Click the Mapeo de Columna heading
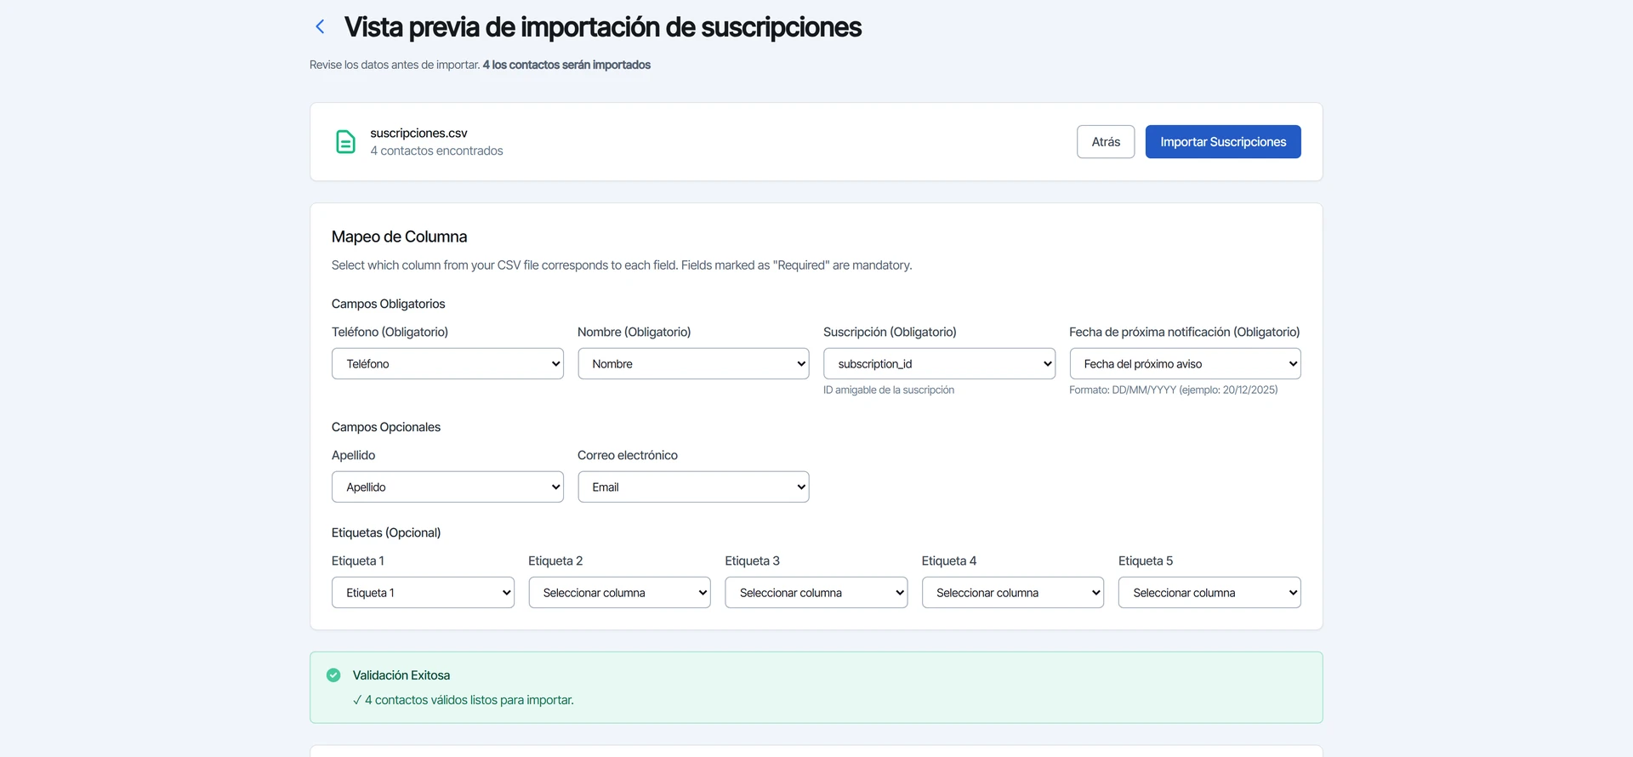The image size is (1633, 757). 399,236
